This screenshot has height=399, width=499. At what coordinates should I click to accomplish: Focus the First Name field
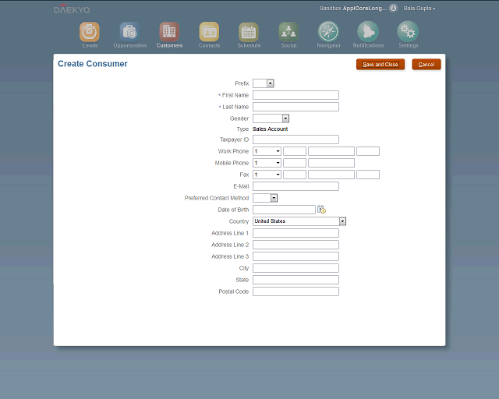[296, 95]
